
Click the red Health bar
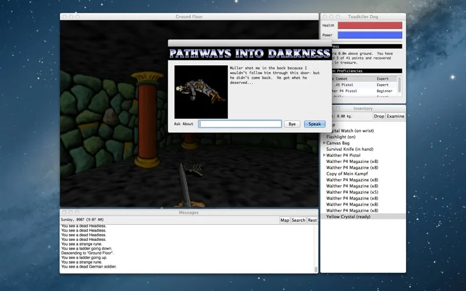point(370,25)
